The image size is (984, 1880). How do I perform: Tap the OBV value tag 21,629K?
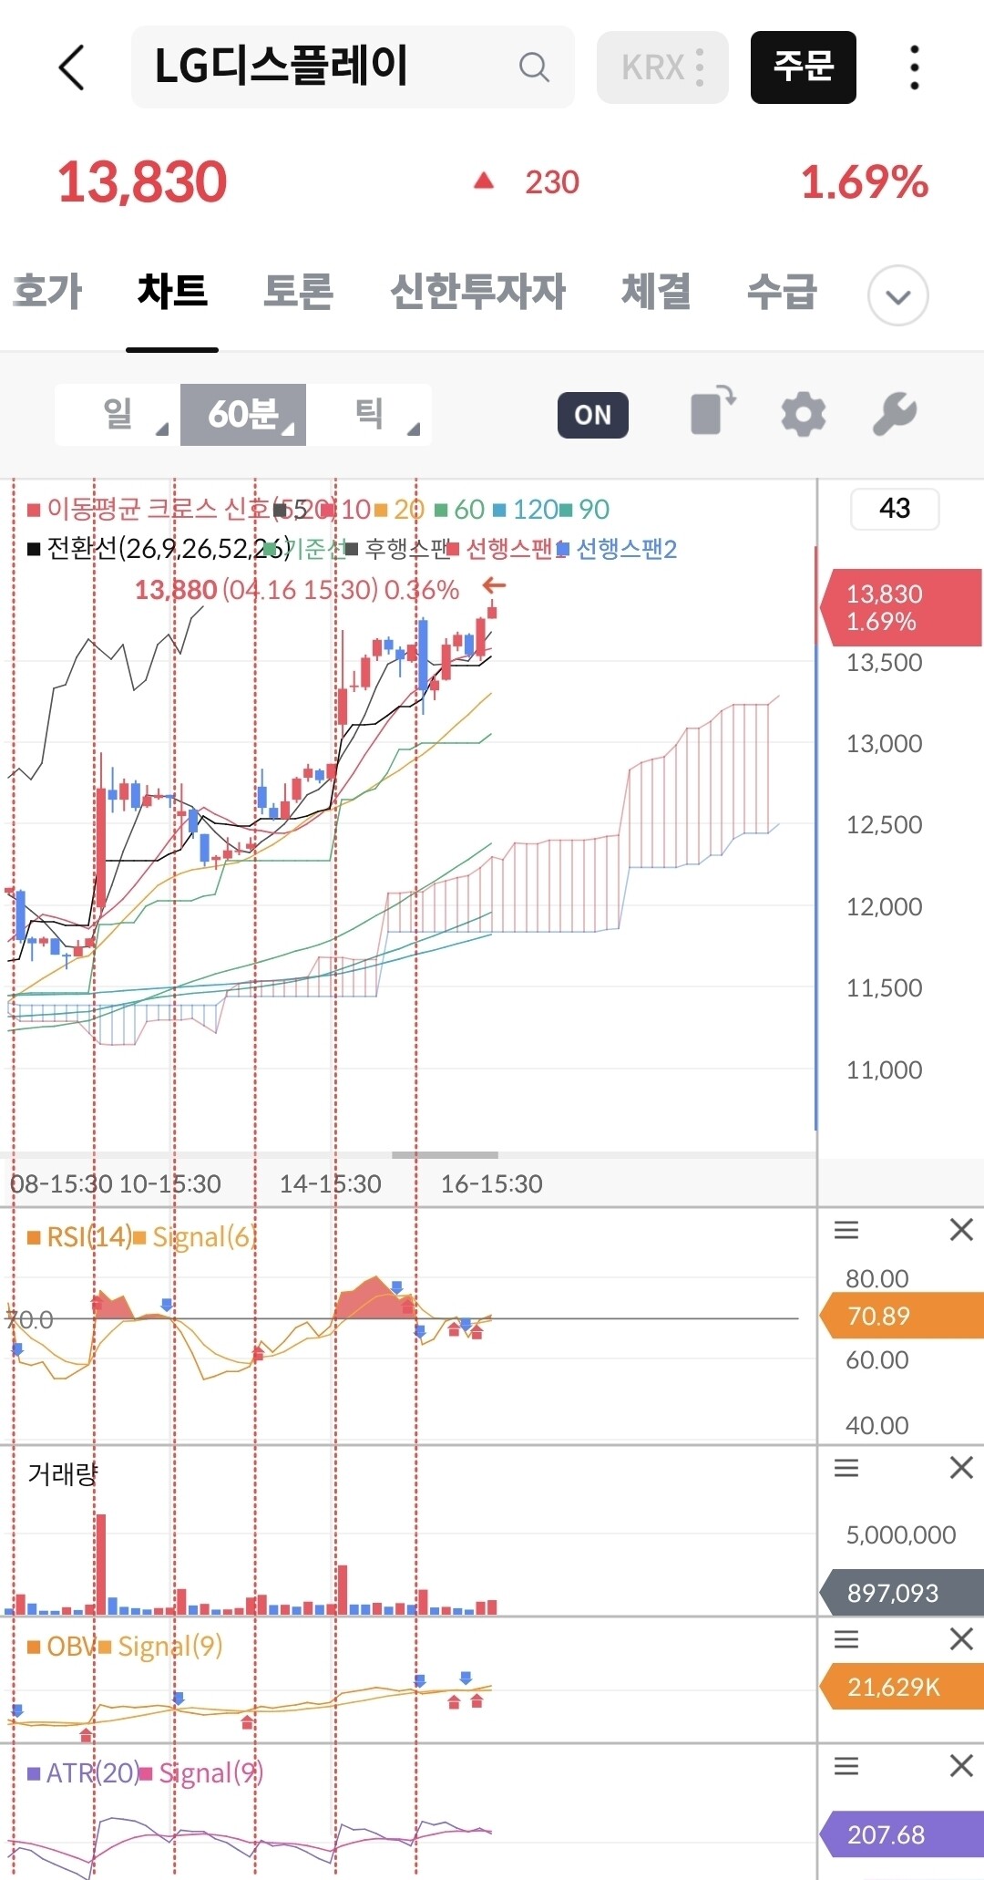point(901,1687)
